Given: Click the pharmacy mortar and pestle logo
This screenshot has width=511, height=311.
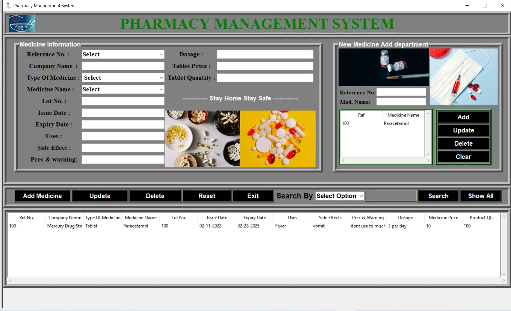Looking at the screenshot, I should click(x=21, y=23).
